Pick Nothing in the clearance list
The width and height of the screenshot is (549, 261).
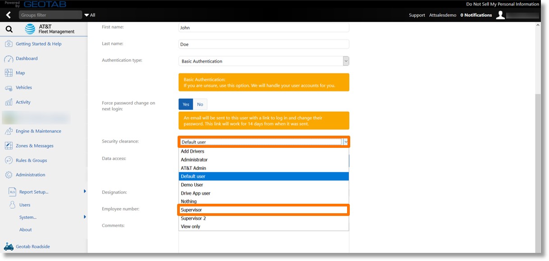(264, 201)
